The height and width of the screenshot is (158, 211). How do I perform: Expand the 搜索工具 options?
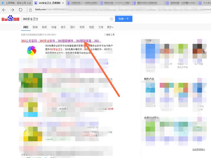(x=109, y=34)
